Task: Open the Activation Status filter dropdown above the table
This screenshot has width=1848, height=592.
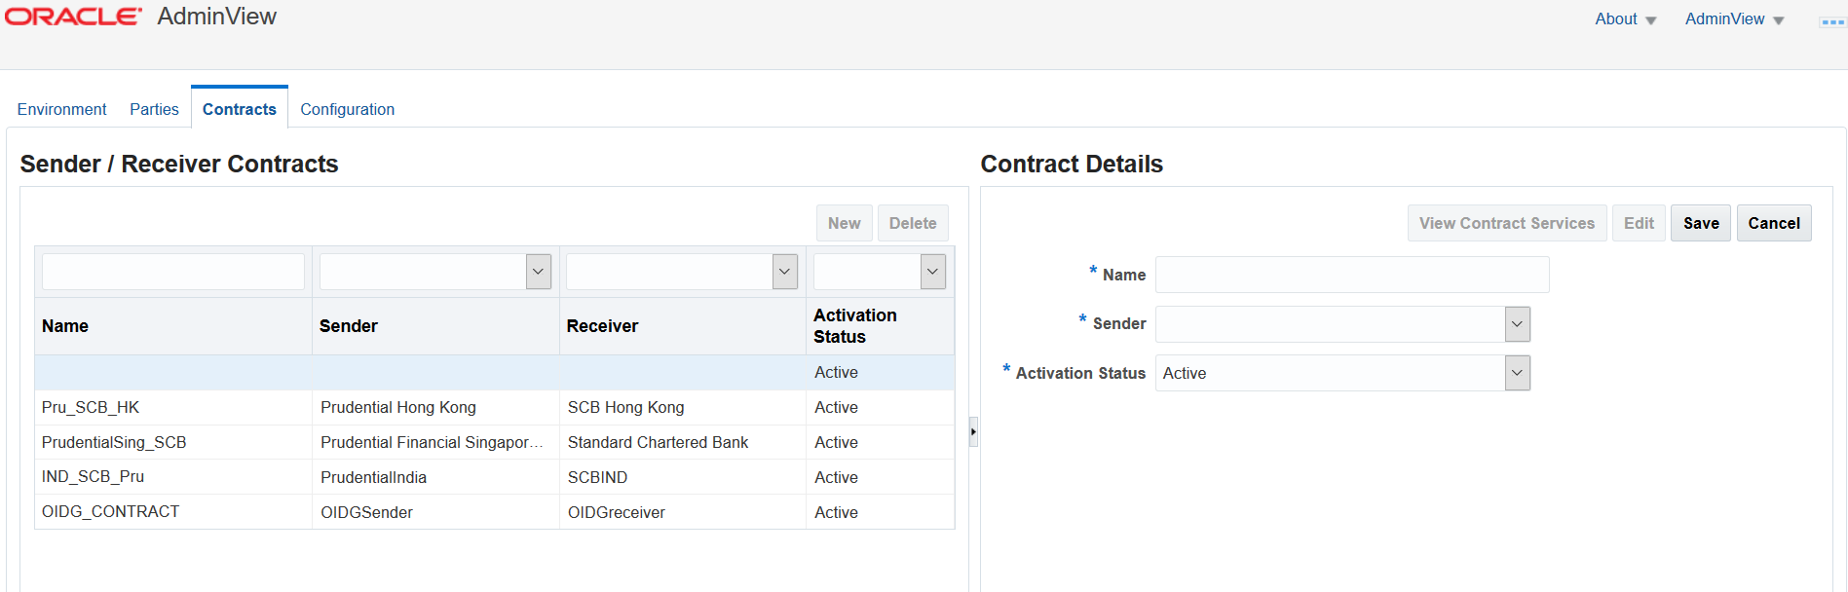Action: [x=931, y=271]
